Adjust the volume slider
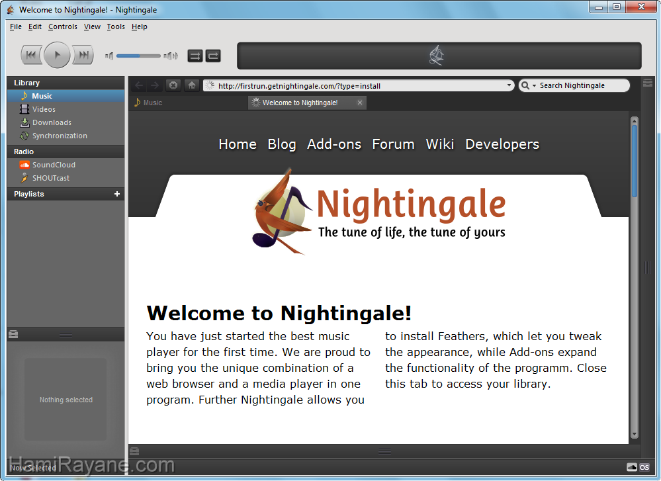 pyautogui.click(x=138, y=56)
